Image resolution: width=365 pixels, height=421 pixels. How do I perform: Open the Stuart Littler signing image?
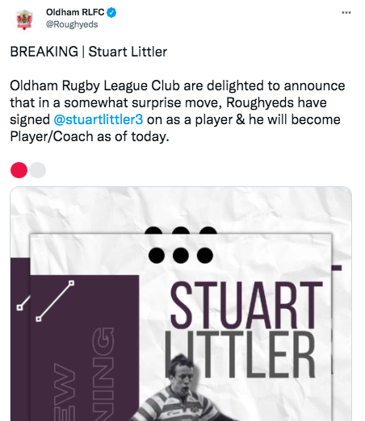tap(181, 303)
